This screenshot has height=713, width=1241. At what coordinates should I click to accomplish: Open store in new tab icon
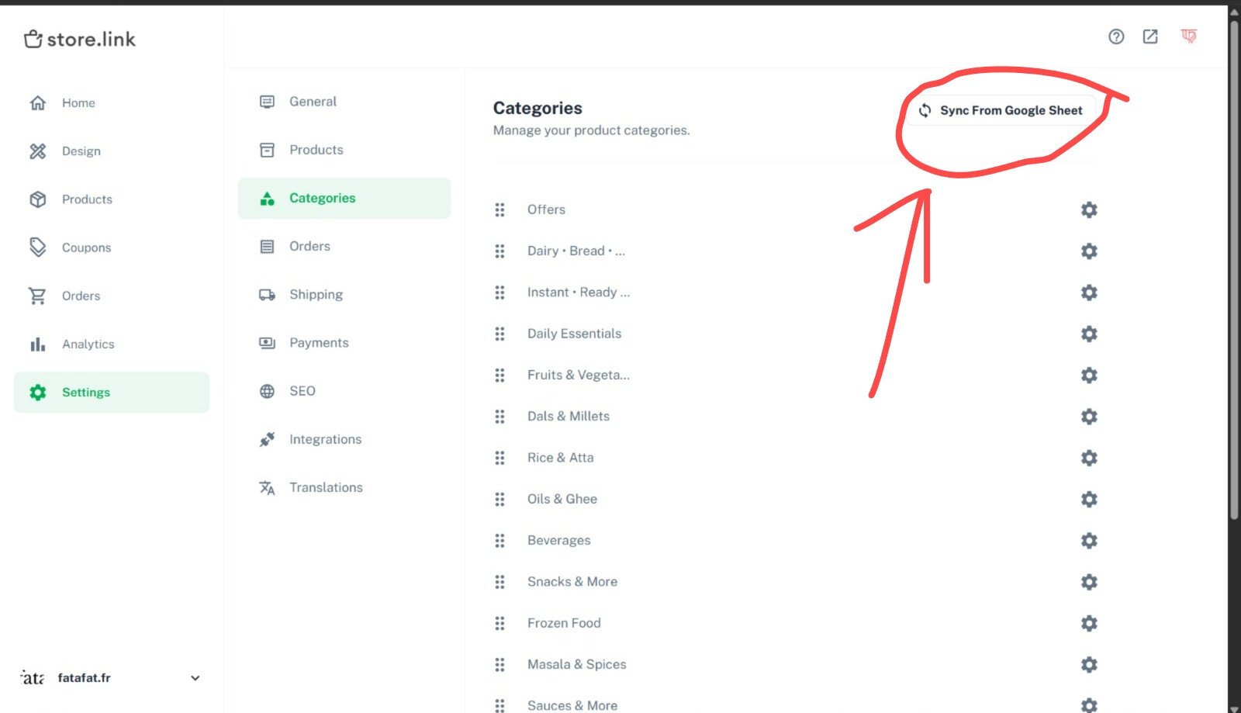click(1150, 36)
